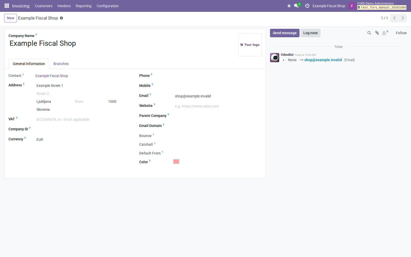Open the activities clock icon

point(307,6)
